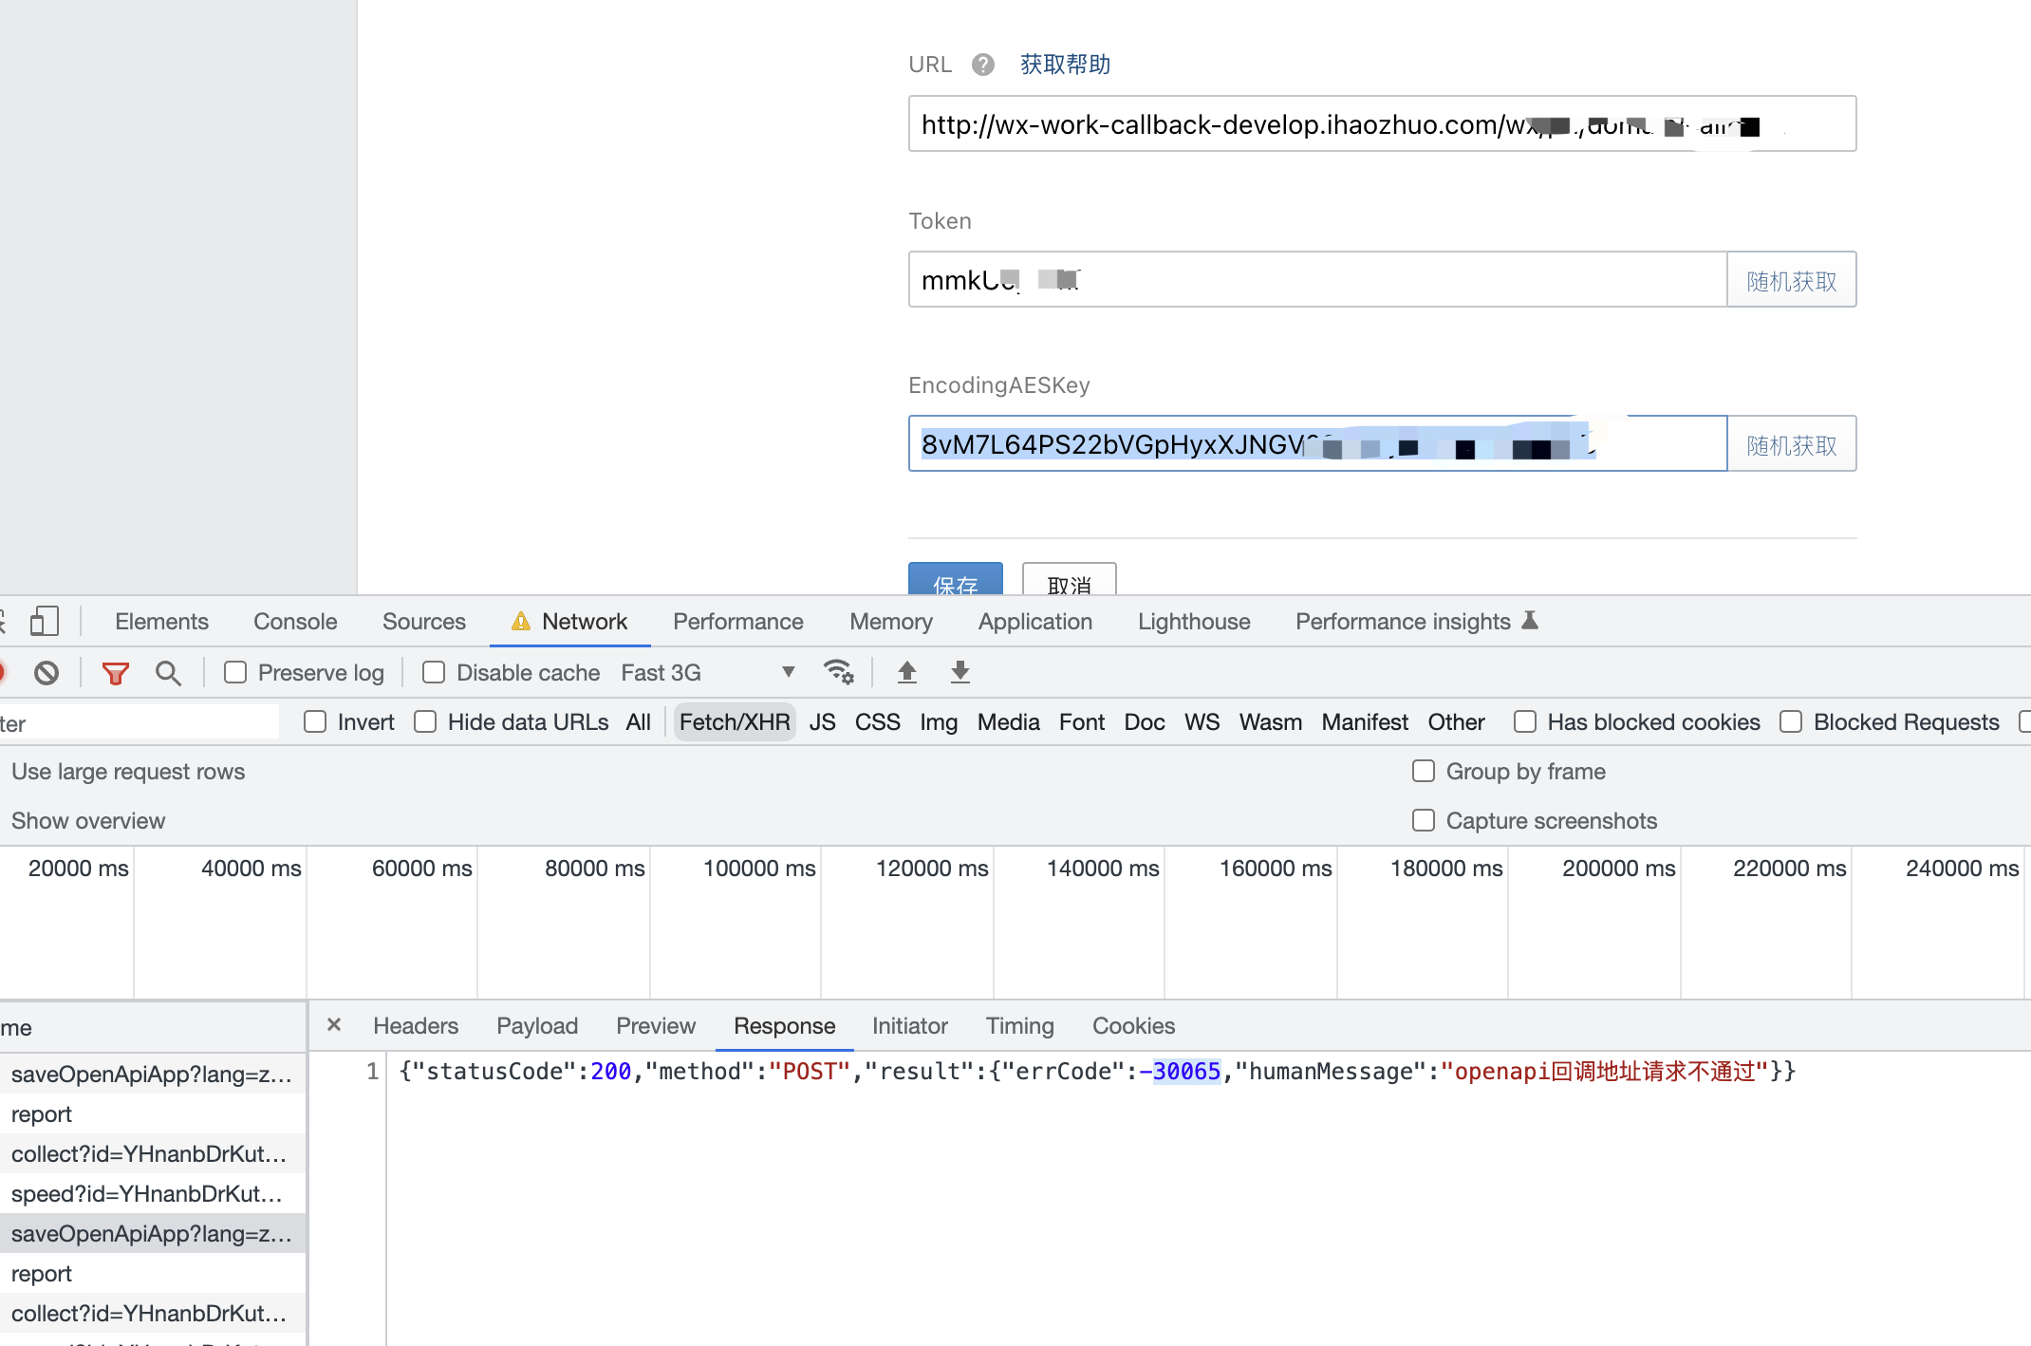Image resolution: width=2031 pixels, height=1346 pixels.
Task: Enable the Preserve log checkbox
Action: coord(235,673)
